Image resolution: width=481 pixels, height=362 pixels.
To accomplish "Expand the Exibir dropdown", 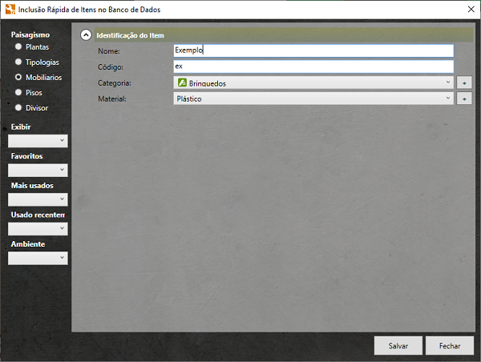I will pos(38,141).
